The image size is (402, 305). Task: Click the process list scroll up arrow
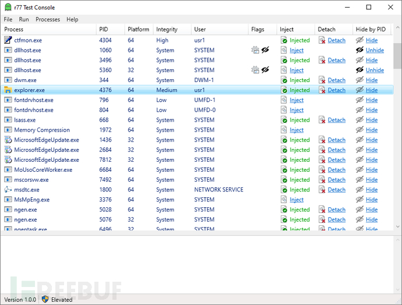point(398,27)
